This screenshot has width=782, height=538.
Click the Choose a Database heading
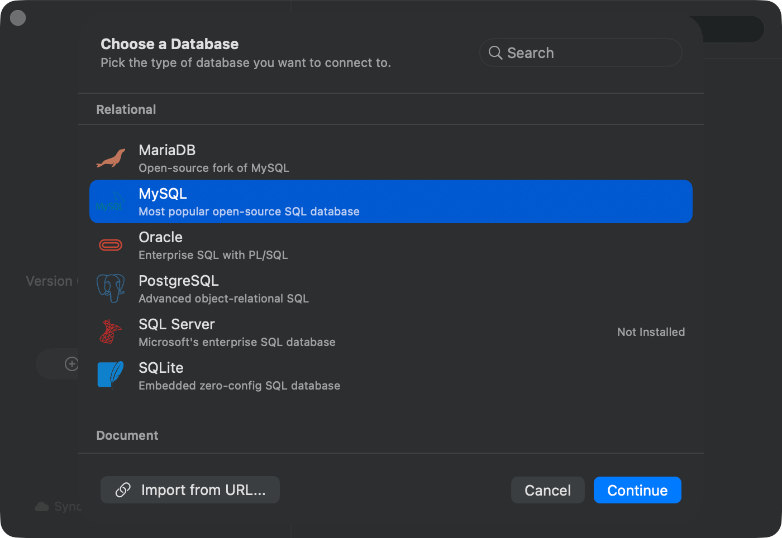point(170,44)
